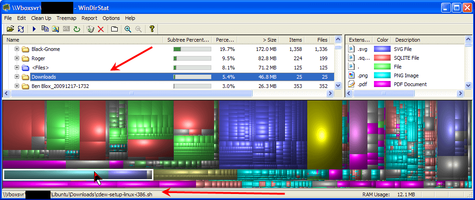Click the blue play-arrow Open Item icon
The height and width of the screenshot is (200, 475).
pos(34,29)
